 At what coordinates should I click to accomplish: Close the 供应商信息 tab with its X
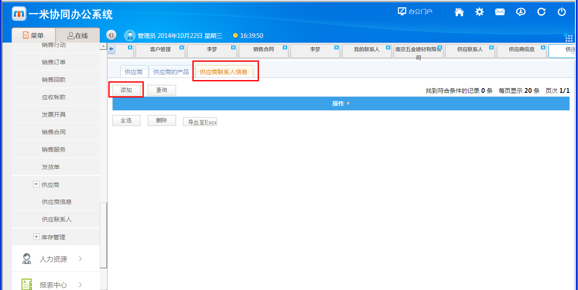pyautogui.click(x=543, y=48)
